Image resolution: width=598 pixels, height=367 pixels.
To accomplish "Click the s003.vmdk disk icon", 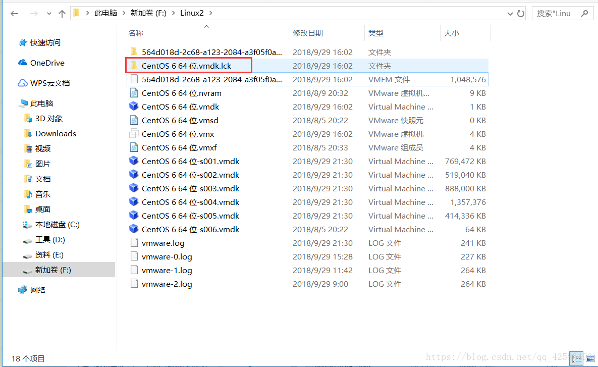I will coord(134,188).
